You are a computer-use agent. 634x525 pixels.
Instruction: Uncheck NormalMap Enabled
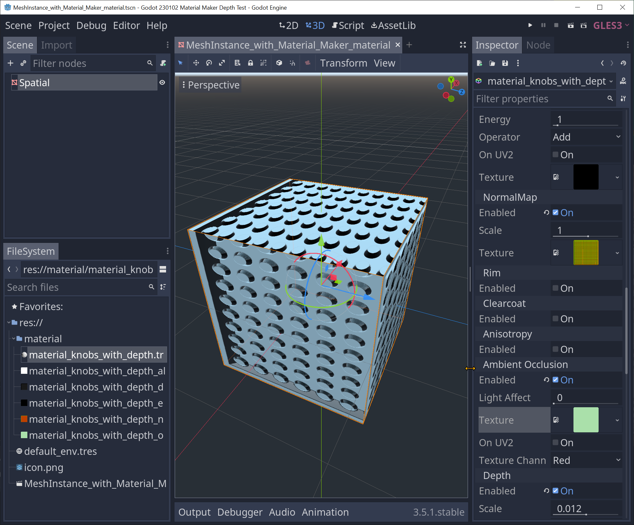tap(555, 213)
